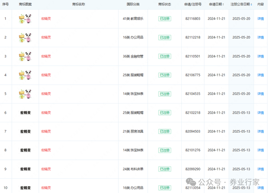Select registration number 82094503
The width and height of the screenshot is (268, 193).
pyautogui.click(x=193, y=131)
